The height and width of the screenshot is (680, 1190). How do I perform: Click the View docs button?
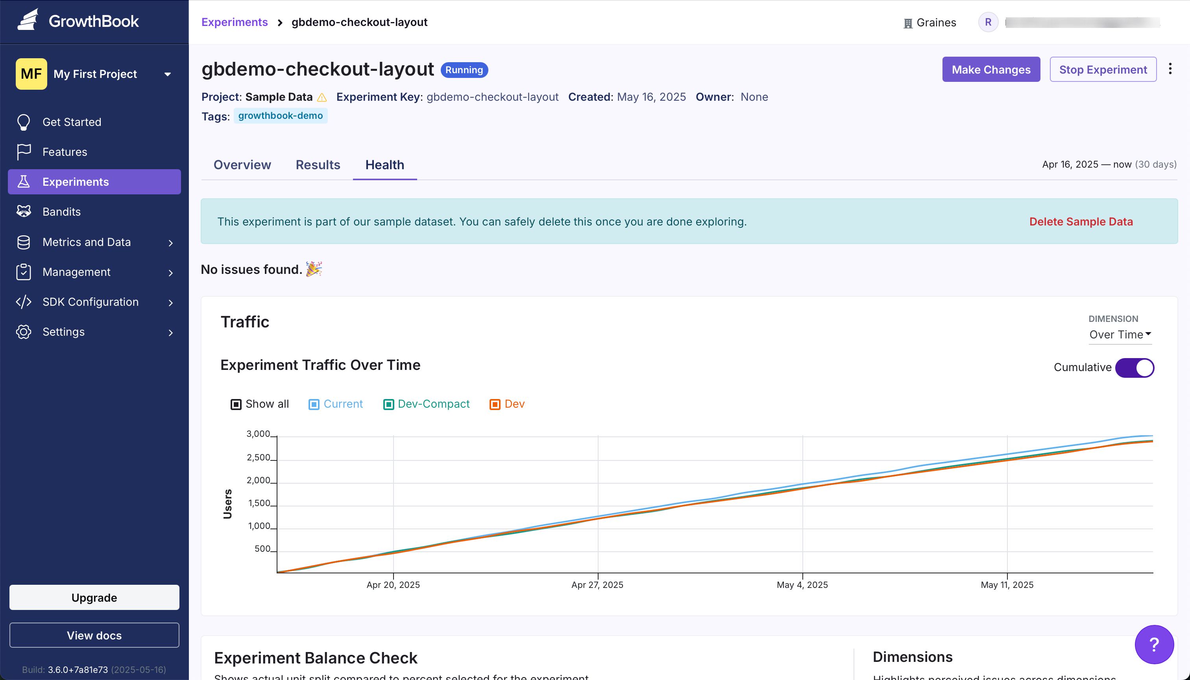(x=94, y=635)
